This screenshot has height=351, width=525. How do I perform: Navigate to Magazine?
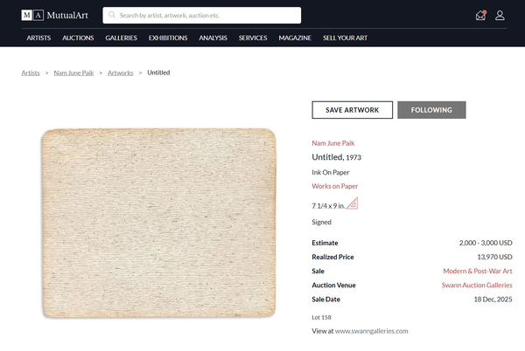(x=295, y=38)
